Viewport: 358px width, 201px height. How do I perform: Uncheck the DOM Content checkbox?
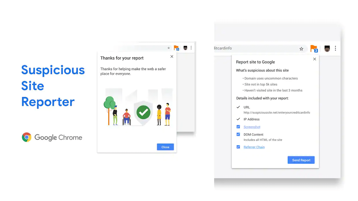(x=238, y=134)
